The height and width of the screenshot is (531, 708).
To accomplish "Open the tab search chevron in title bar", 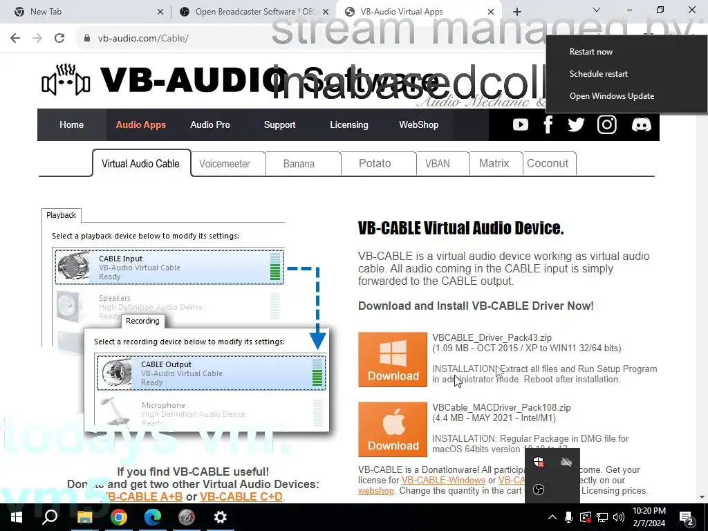I will coord(597,10).
